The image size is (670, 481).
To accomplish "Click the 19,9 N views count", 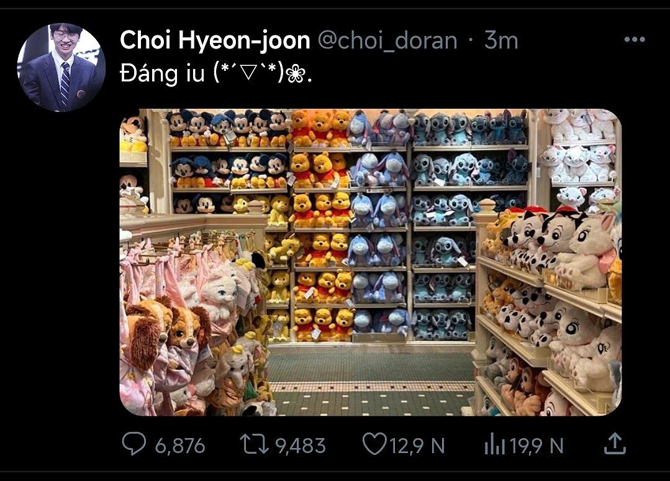I will pos(536,446).
